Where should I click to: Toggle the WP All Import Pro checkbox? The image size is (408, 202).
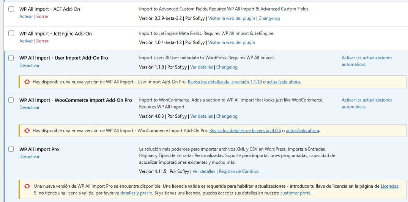11,149
